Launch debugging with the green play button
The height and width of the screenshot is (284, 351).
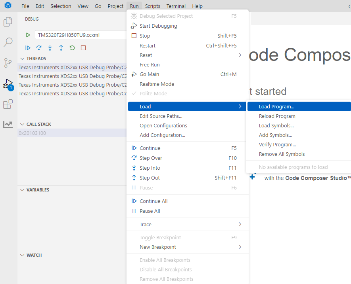click(x=28, y=35)
